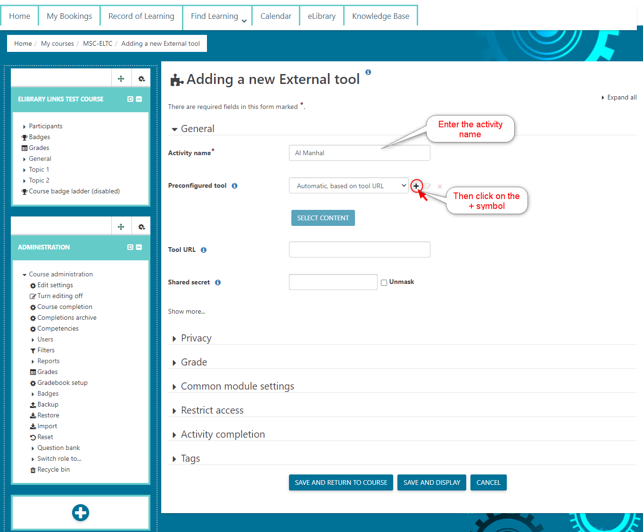643x532 pixels.
Task: Open Reset in administration
Action: (x=41, y=437)
